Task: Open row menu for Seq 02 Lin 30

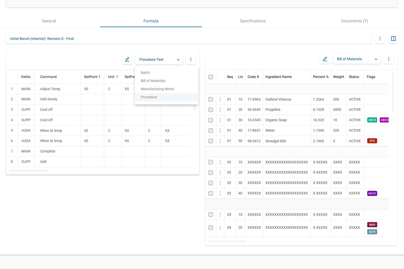Action: click(x=220, y=183)
